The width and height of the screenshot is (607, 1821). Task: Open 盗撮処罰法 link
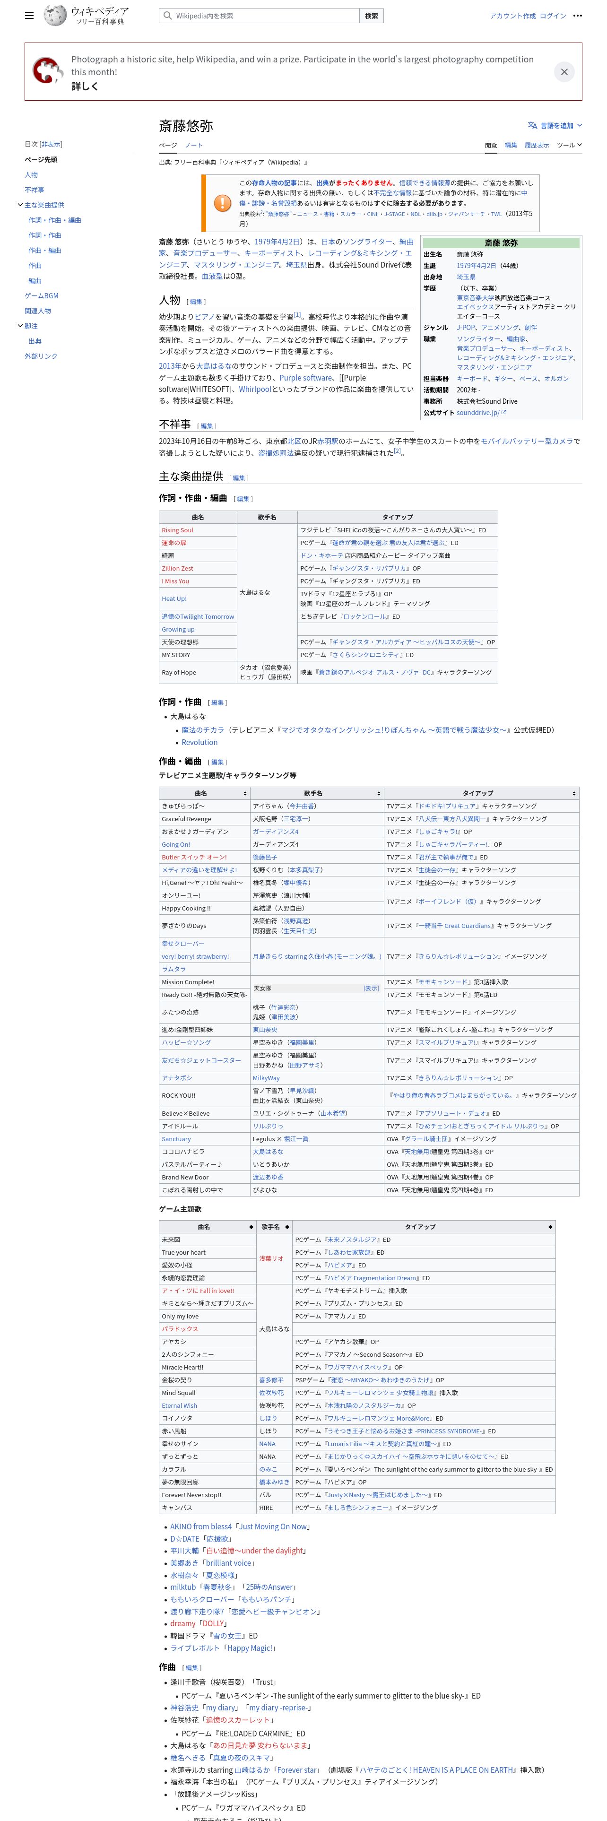click(276, 453)
